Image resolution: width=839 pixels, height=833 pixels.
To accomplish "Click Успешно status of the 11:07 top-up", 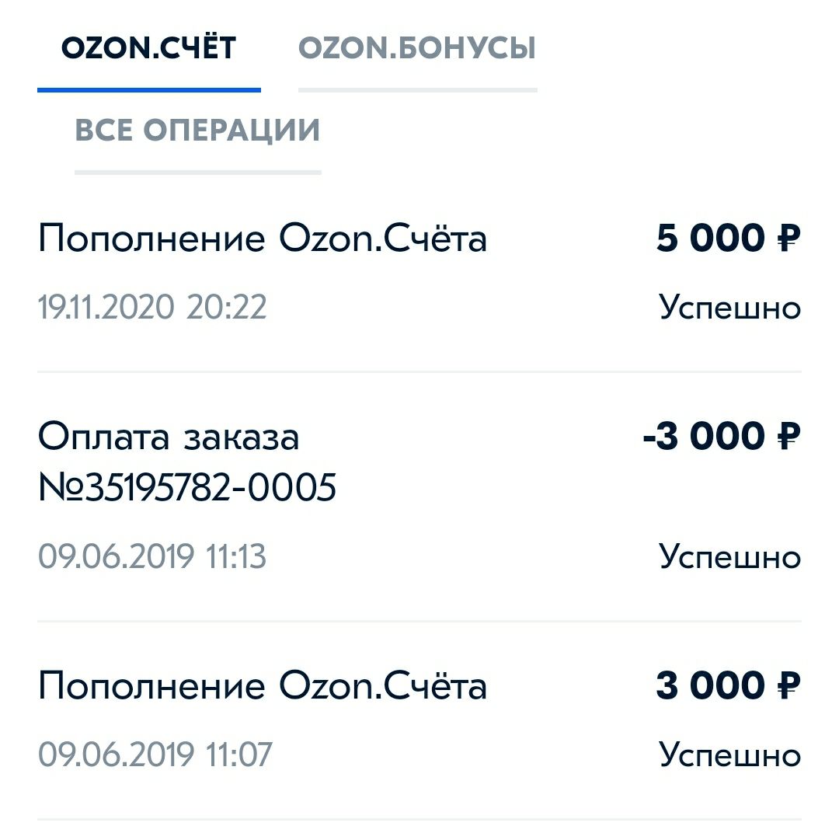I will [729, 755].
